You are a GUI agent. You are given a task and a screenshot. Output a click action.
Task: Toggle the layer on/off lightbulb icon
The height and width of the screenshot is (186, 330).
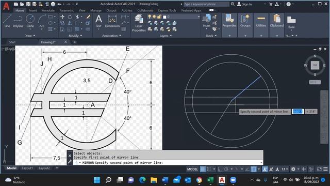[150, 17]
